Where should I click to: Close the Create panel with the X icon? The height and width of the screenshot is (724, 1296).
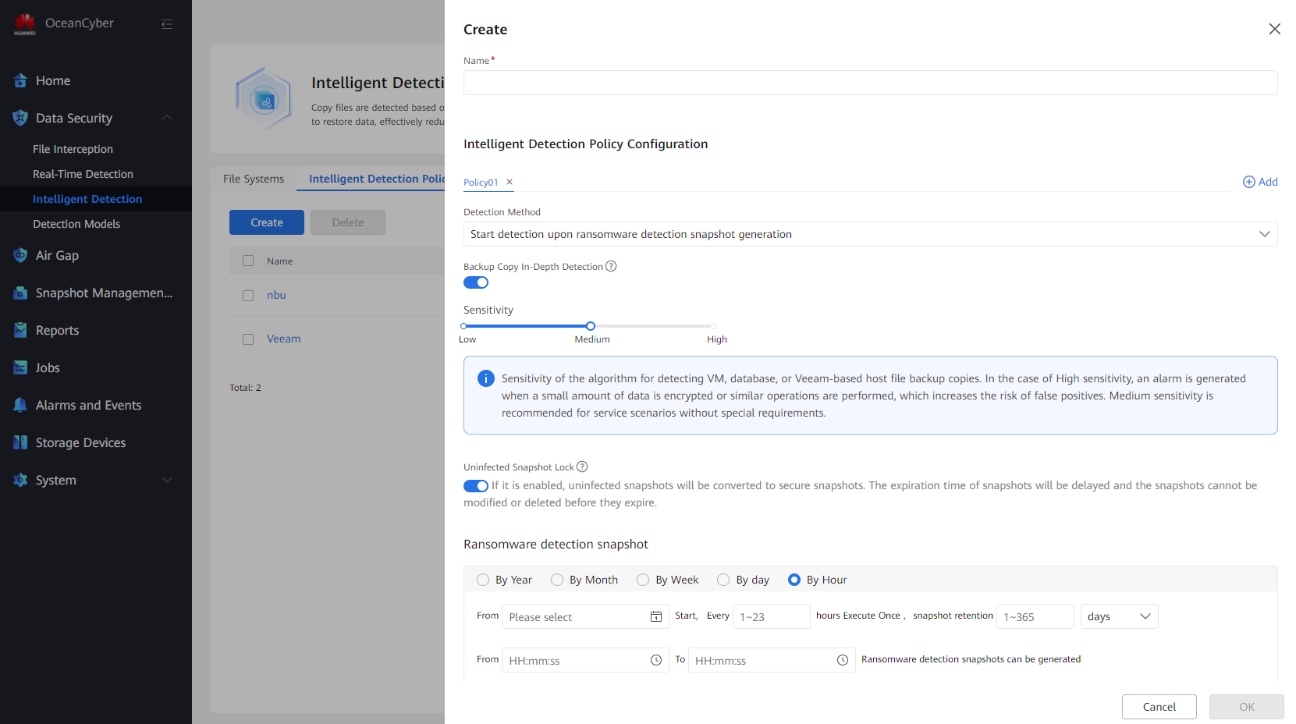pos(1274,29)
